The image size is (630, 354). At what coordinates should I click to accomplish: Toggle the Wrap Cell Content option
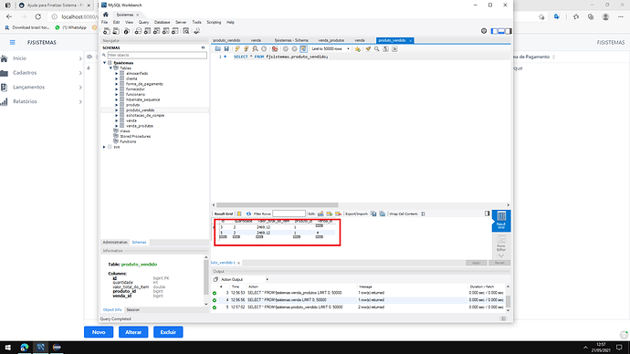coord(423,213)
